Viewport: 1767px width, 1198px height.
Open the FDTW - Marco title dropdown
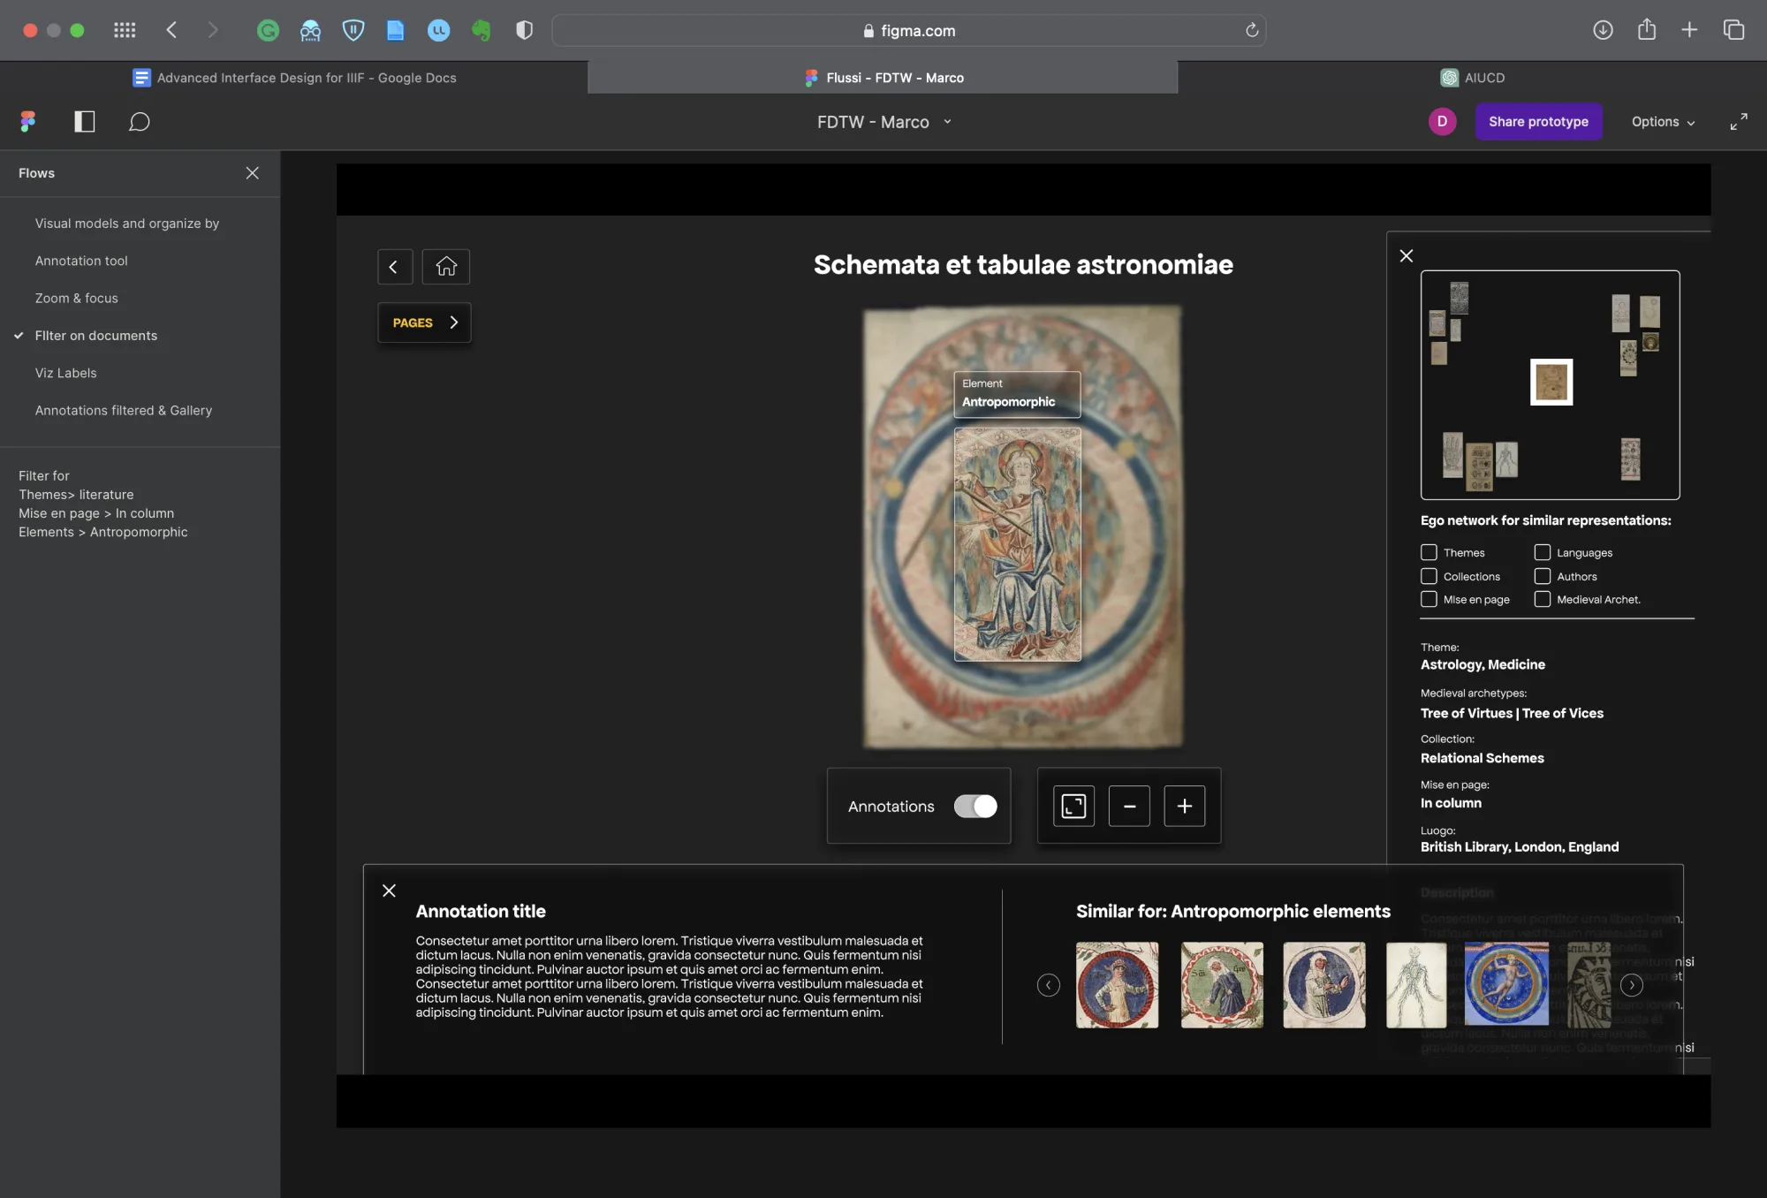[x=883, y=122]
